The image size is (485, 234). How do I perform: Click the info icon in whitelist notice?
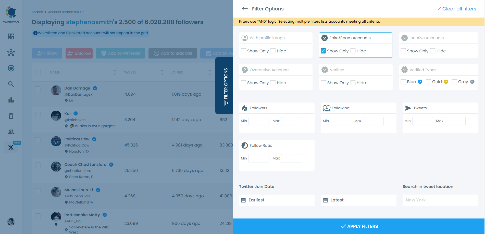(35, 33)
